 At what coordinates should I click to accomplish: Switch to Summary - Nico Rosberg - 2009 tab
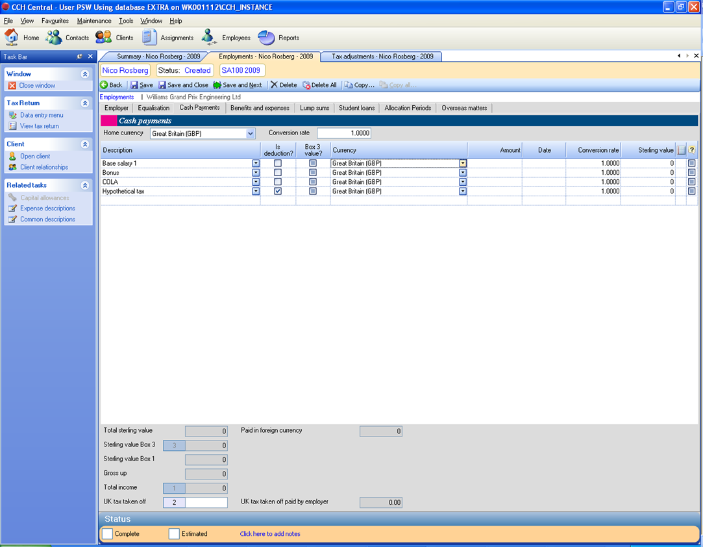point(158,57)
